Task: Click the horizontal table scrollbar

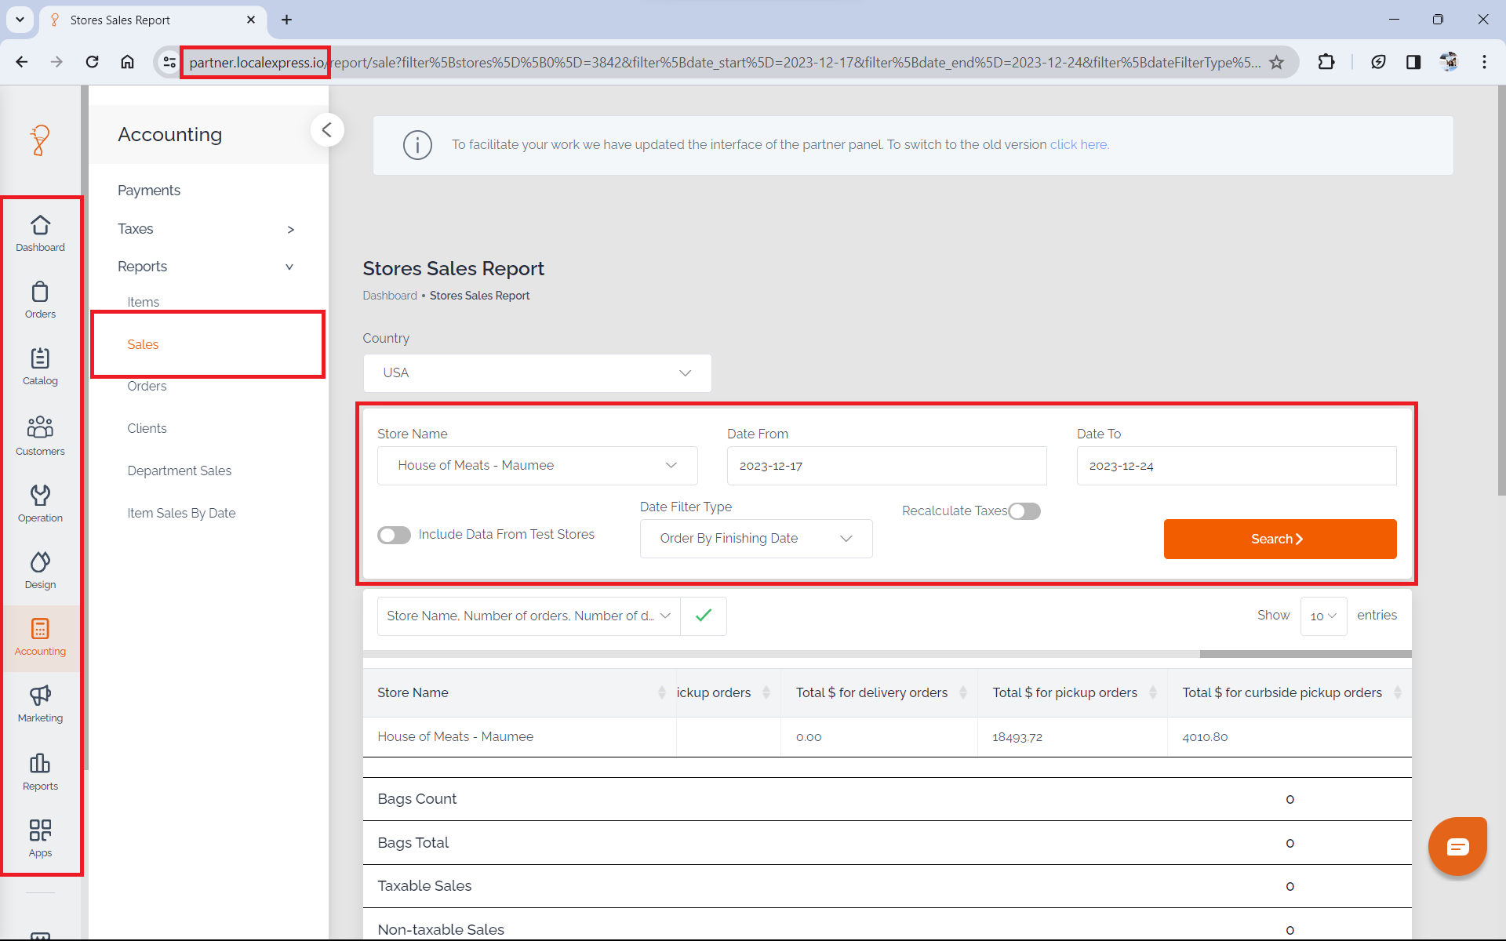Action: click(1304, 654)
